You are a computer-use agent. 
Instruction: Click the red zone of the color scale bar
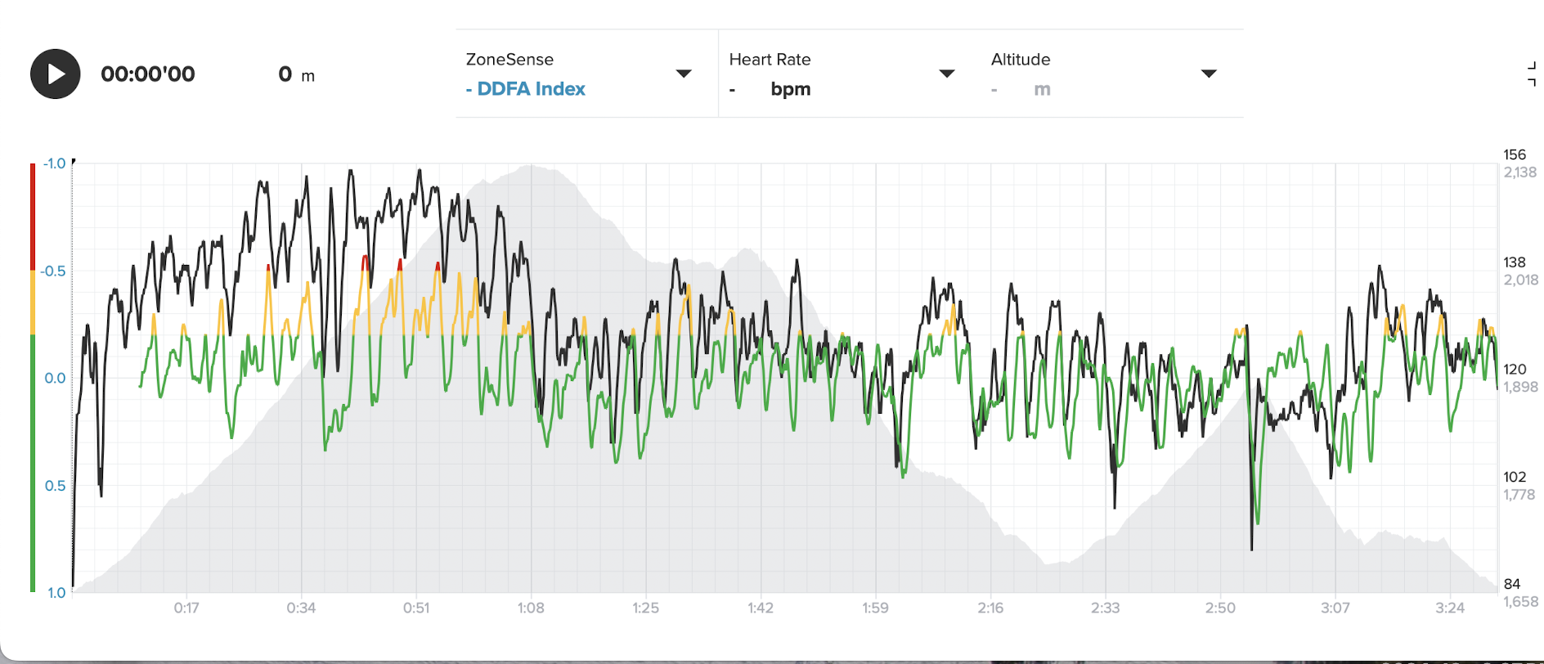coord(33,217)
